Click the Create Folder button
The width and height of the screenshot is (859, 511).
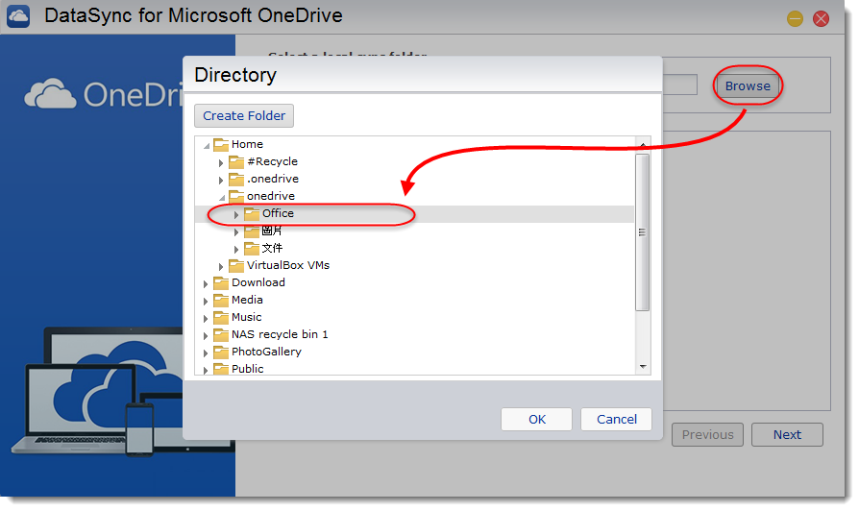click(x=244, y=115)
